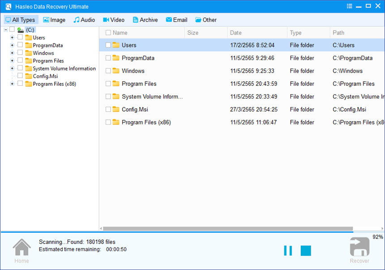Viewport: 385px width, 270px height.
Task: Click path C:\ProgramData cell
Action: click(352, 58)
